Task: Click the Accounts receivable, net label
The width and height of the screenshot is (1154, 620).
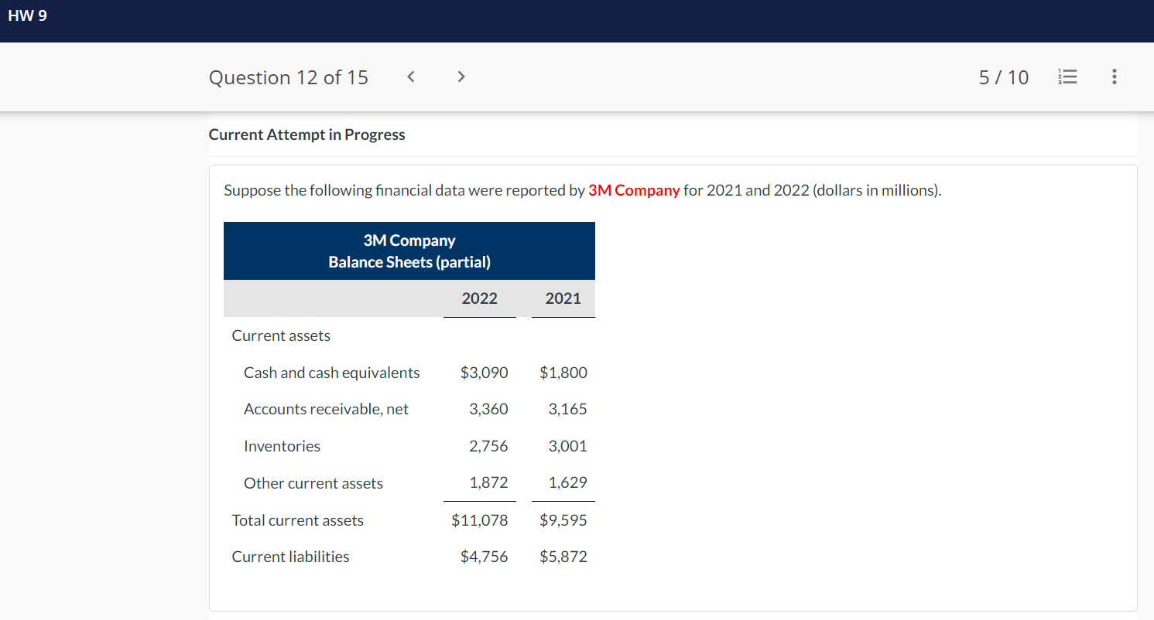Action: (326, 409)
